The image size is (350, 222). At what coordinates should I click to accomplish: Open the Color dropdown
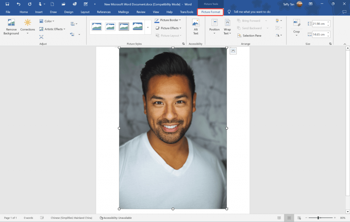[47, 21]
